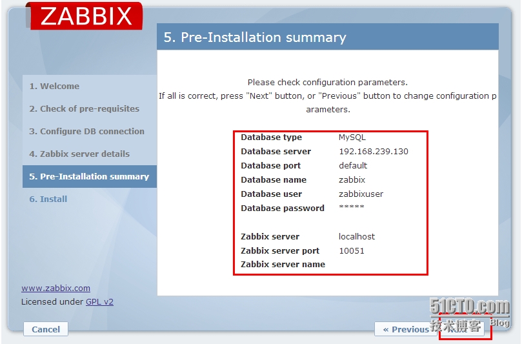
Task: Click the Please check configuration parameters text
Action: (328, 82)
